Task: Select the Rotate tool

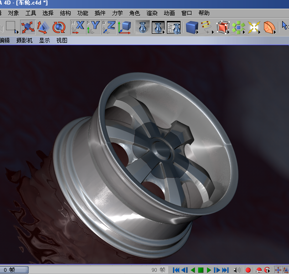Action: tap(59, 27)
